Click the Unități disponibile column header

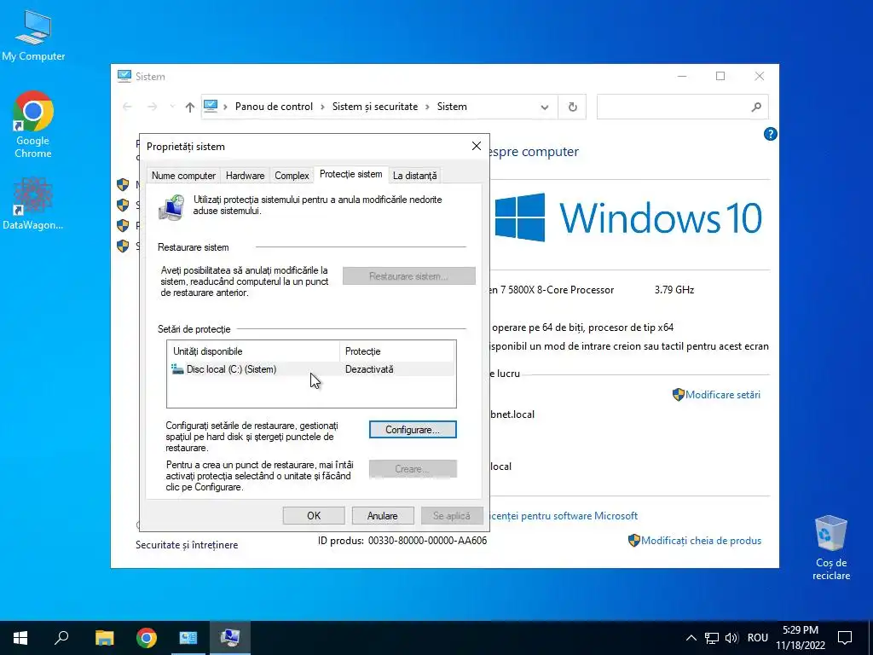[253, 351]
